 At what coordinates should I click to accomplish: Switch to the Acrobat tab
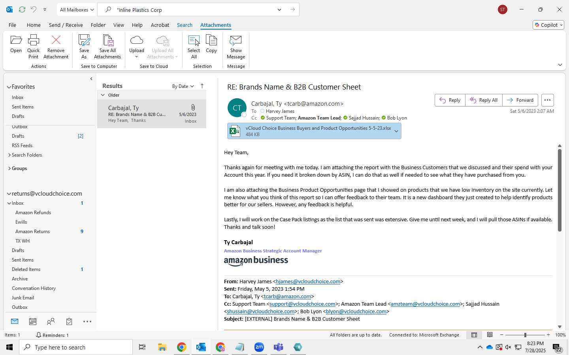coord(160,25)
